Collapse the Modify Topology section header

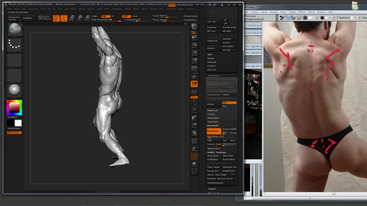tap(216, 152)
